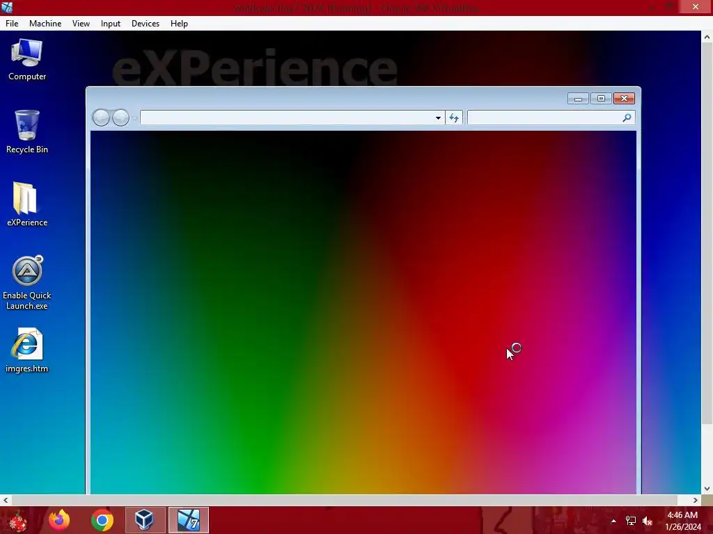The height and width of the screenshot is (534, 713).
Task: Select the imgres.htm file icon
Action: [x=27, y=350]
